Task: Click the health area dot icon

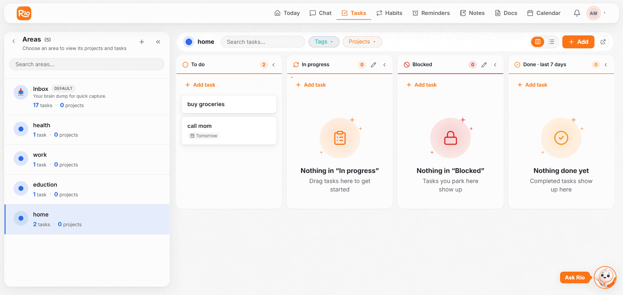Action: [x=21, y=129]
